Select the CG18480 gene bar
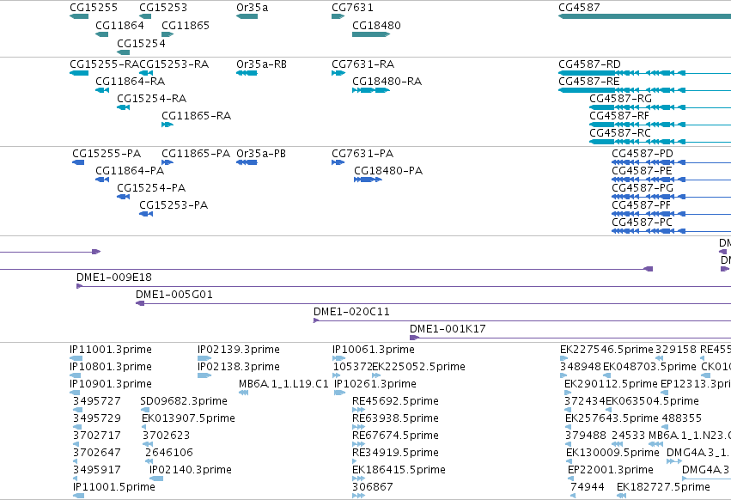Viewport: 731px width, 500px height. click(x=371, y=34)
